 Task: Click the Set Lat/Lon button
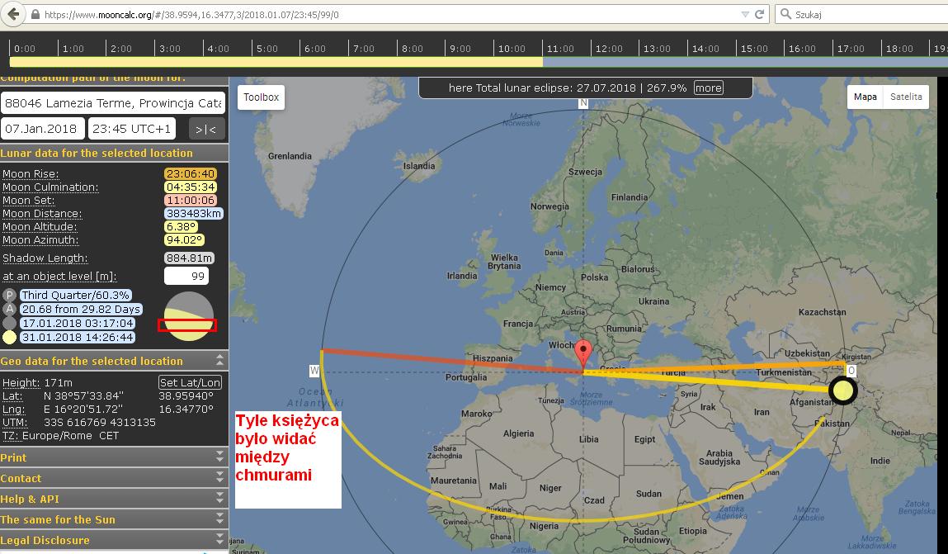pos(190,382)
